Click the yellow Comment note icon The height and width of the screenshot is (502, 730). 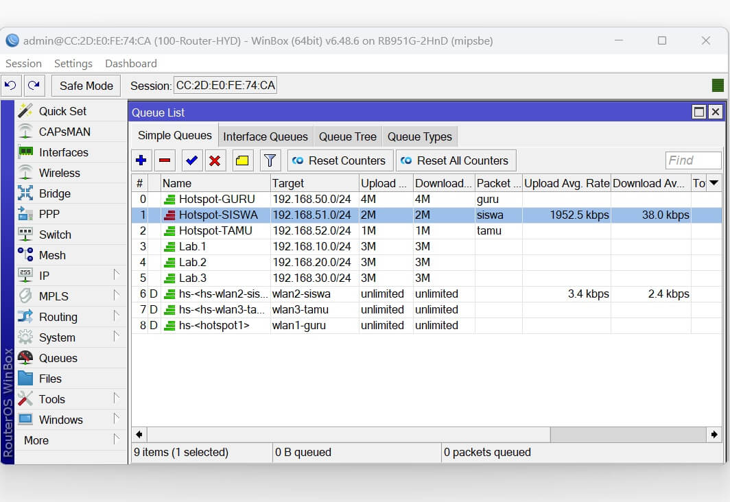click(x=242, y=160)
